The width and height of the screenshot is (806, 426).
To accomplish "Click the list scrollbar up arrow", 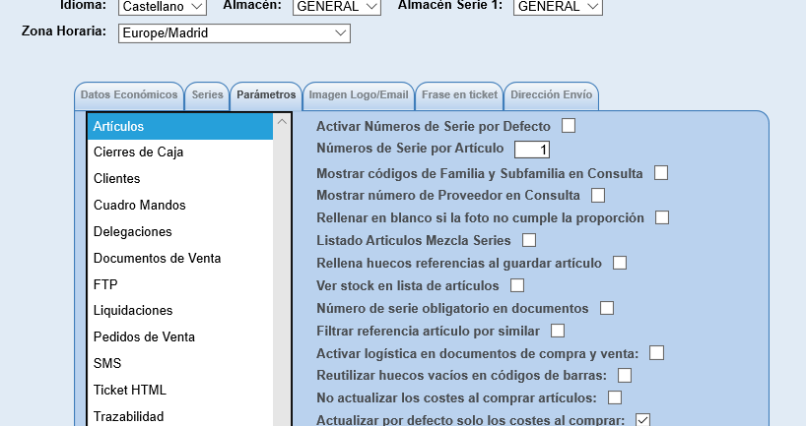I will (282, 122).
